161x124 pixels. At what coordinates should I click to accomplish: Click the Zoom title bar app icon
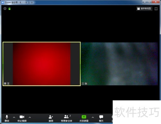pos(3,3)
